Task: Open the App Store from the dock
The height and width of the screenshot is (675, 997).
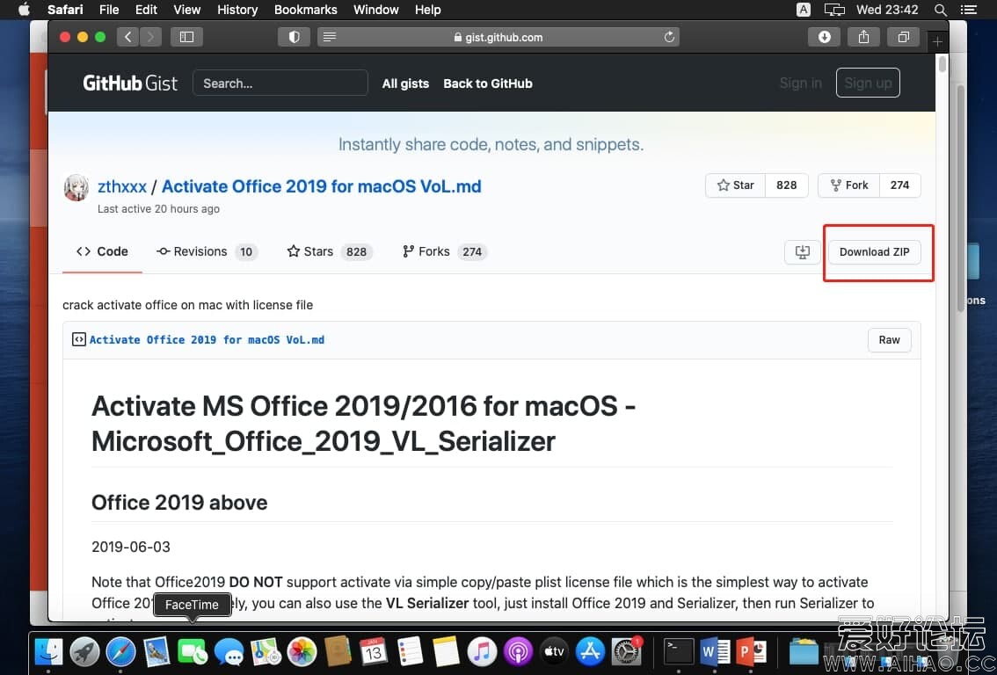Action: coord(590,651)
